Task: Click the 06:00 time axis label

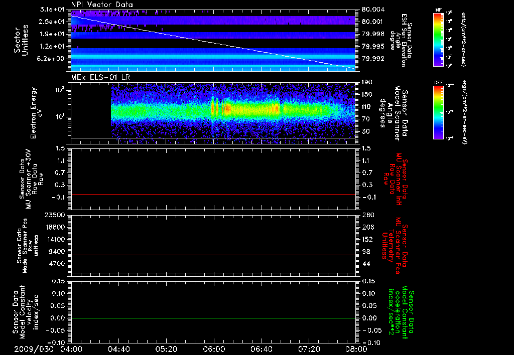Action: pyautogui.click(x=214, y=349)
